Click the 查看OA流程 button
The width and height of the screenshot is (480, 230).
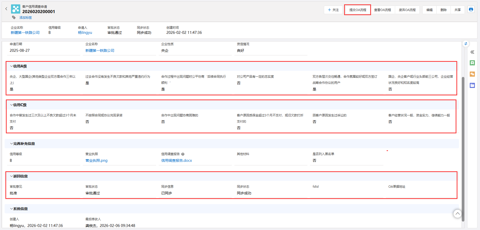(382, 10)
